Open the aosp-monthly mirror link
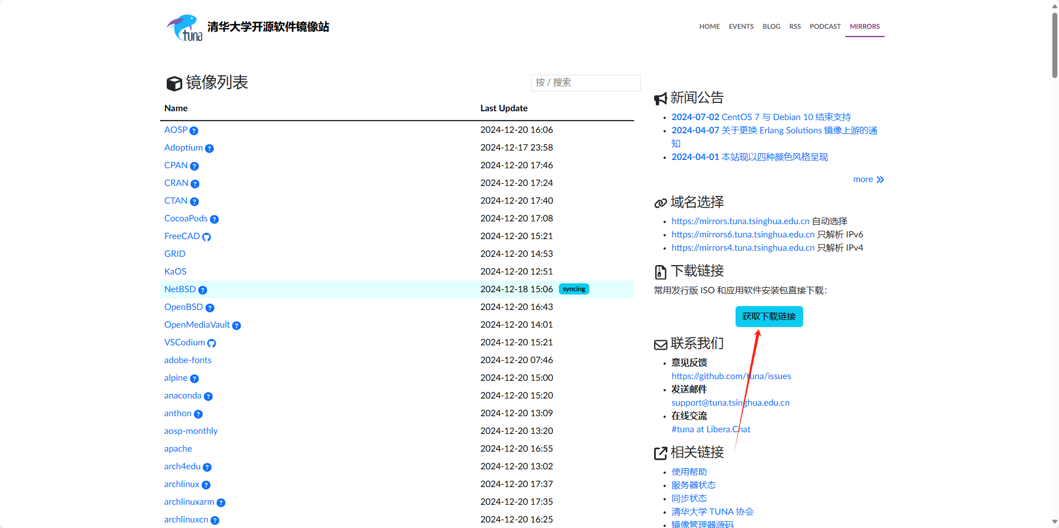The height and width of the screenshot is (528, 1059). [x=191, y=431]
